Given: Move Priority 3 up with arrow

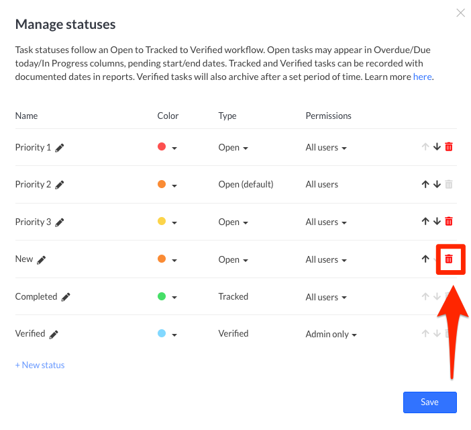Looking at the screenshot, I should click(x=425, y=222).
